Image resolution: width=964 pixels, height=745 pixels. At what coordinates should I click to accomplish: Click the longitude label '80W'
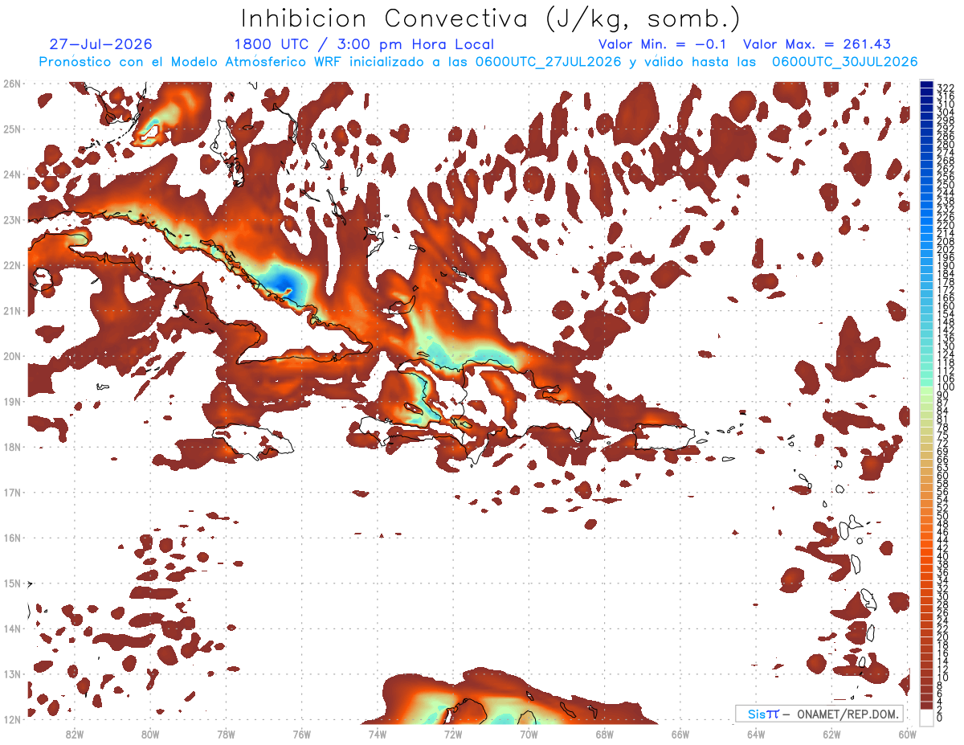(x=149, y=734)
